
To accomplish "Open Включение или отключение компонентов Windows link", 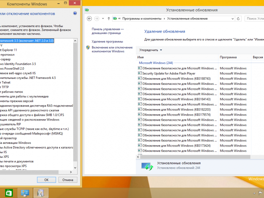I will click(112, 49).
